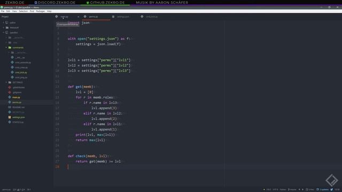Open cmd_ping.py under commands folder
Image resolution: width=342 pixels, height=192 pixels.
pyautogui.click(x=21, y=77)
